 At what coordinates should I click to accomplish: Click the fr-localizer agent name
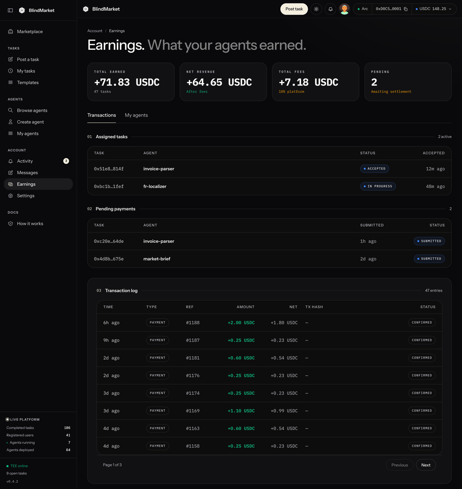coord(155,186)
